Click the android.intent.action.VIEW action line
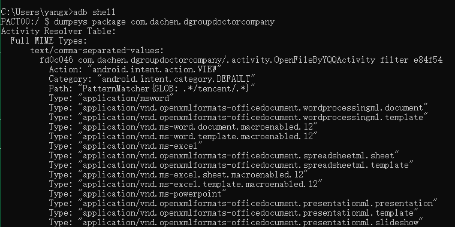Viewport: 455px width, 227px height. point(135,69)
